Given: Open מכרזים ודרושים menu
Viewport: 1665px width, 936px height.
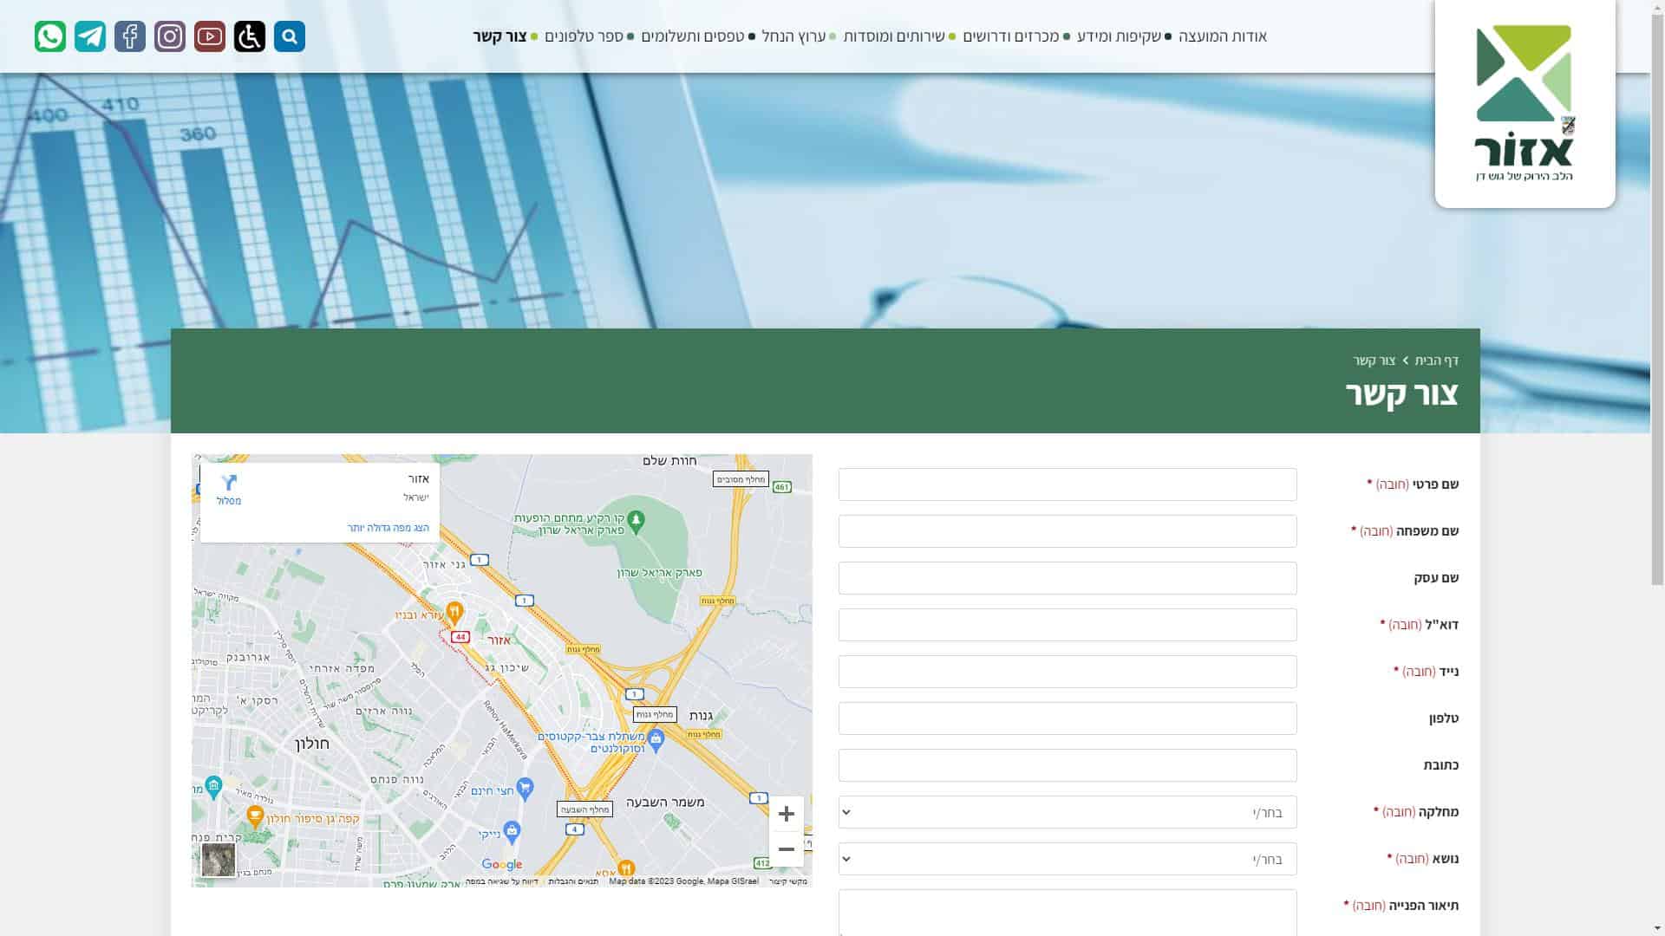Looking at the screenshot, I should pos(1011,36).
